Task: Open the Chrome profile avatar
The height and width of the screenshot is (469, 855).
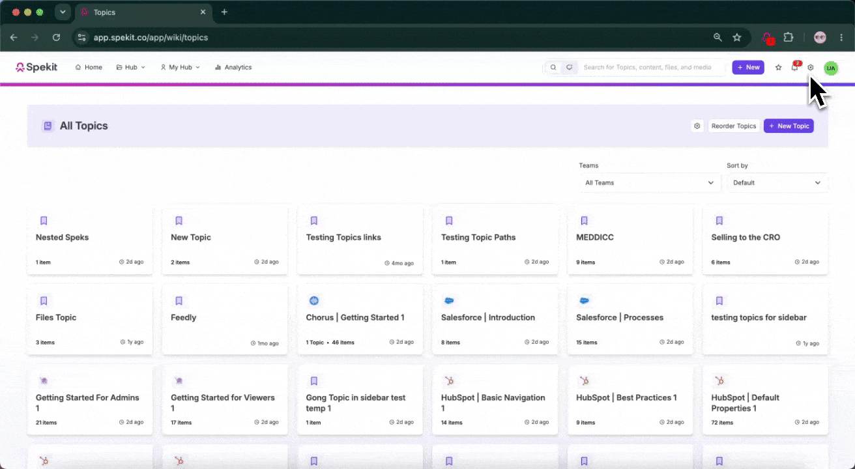Action: pyautogui.click(x=820, y=38)
